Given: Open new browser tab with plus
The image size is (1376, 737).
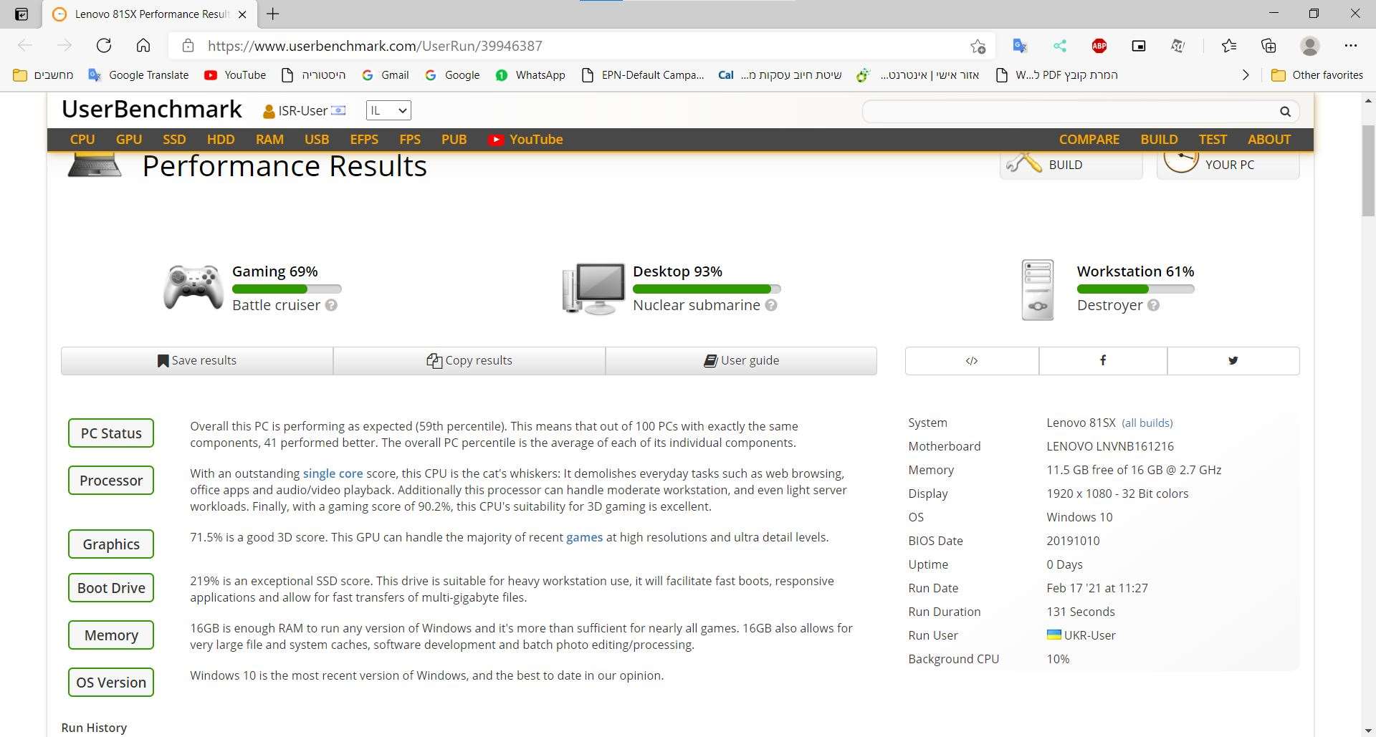Looking at the screenshot, I should pyautogui.click(x=273, y=14).
